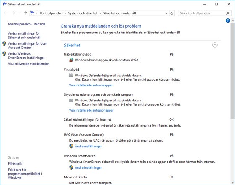Open the recent locations dropdown arrow

(x=20, y=13)
